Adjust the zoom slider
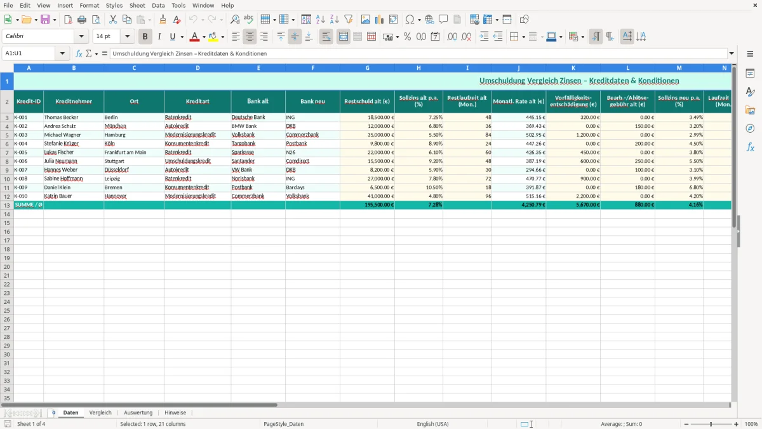Viewport: 762px width, 429px height. (711, 424)
